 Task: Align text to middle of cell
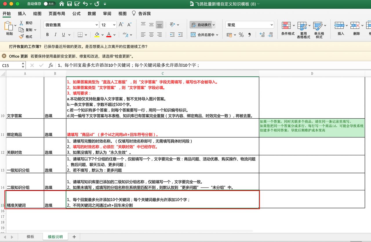click(151, 25)
